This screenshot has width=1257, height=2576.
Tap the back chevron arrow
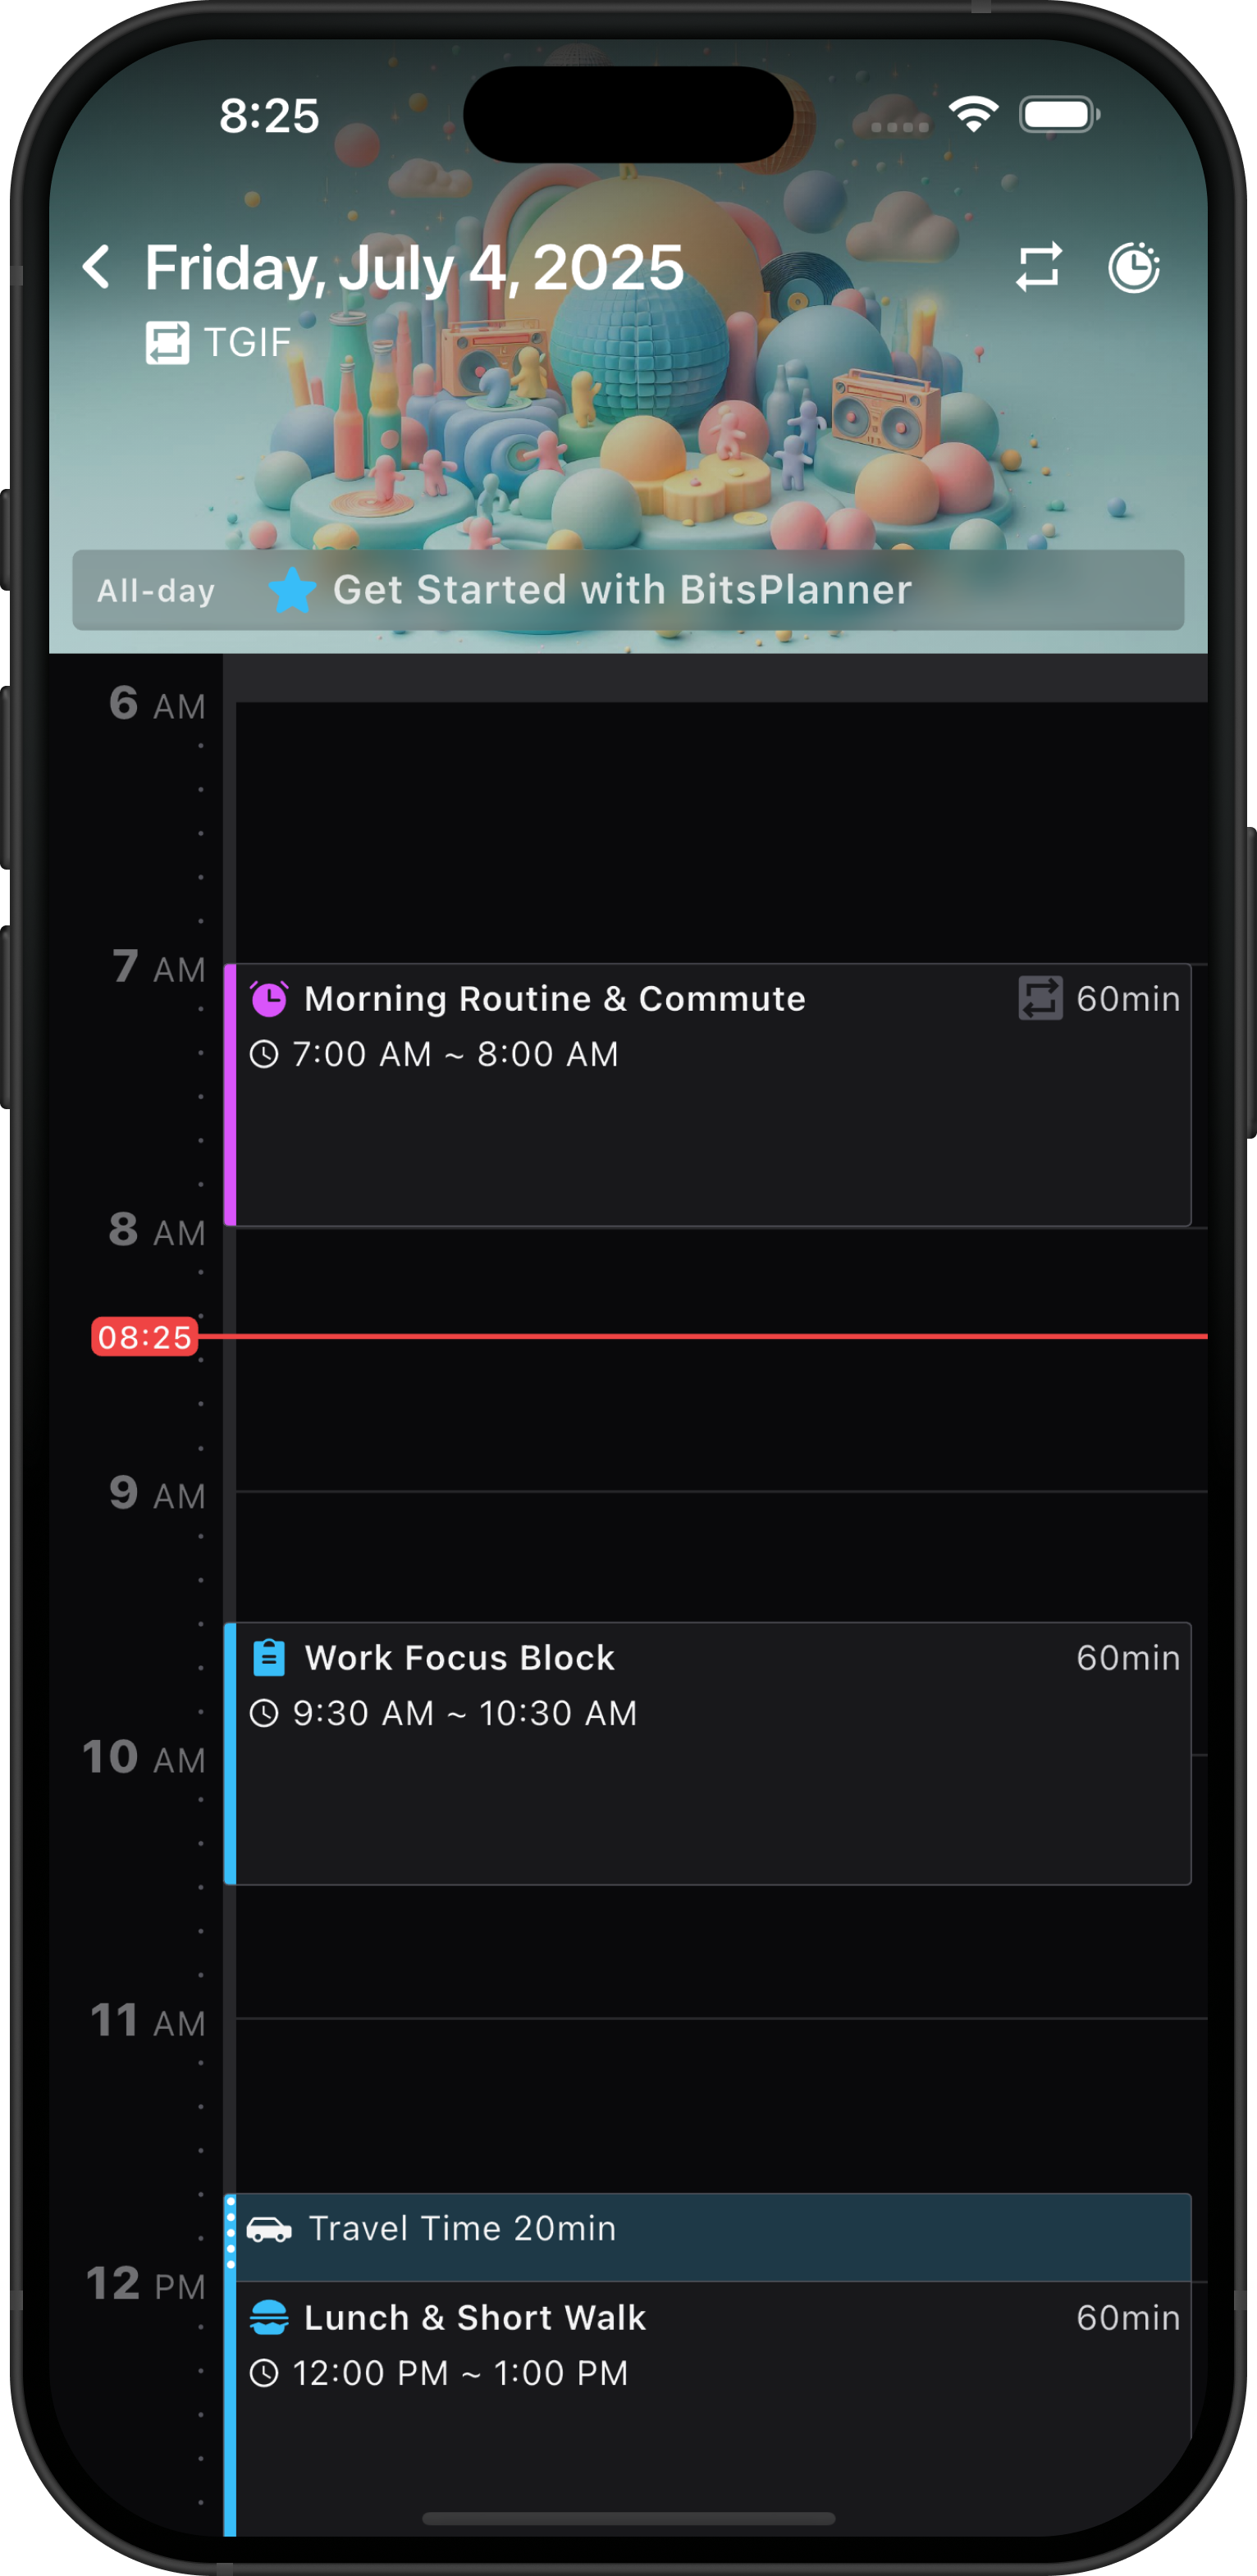(96, 267)
